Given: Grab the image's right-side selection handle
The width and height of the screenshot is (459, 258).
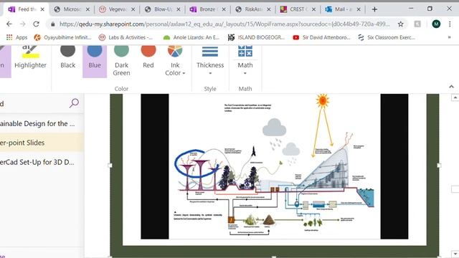Looking at the screenshot, I should pos(439,166).
